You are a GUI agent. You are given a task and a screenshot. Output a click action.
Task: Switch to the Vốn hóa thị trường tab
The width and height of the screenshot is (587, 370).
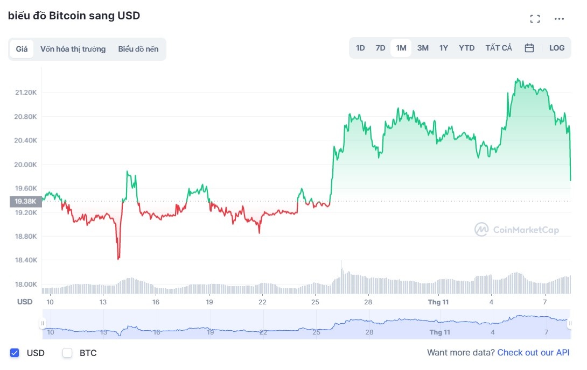click(73, 48)
